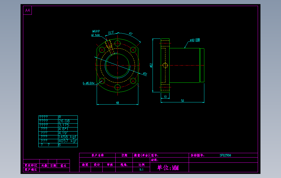Select the 更改标记 revision cell

[x=31, y=165]
